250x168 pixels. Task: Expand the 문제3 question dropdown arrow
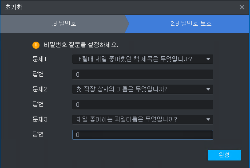point(208,119)
